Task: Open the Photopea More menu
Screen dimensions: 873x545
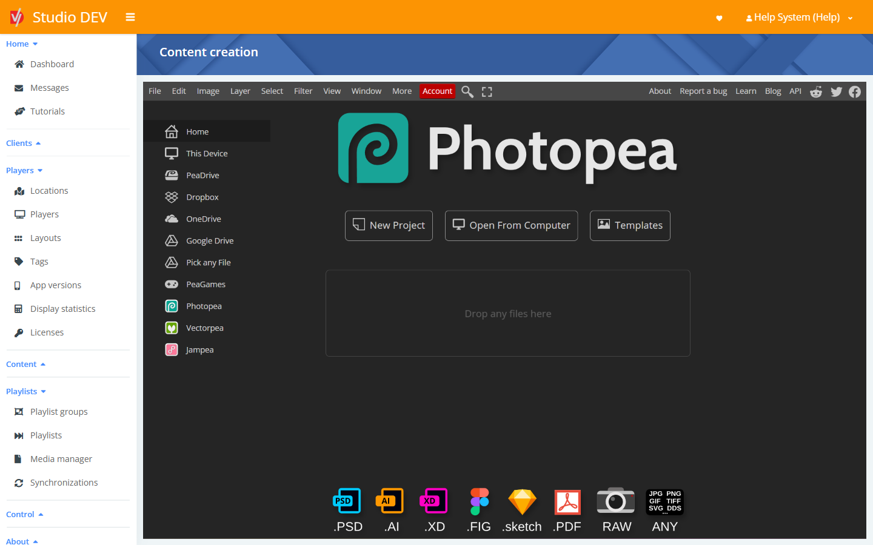Action: pyautogui.click(x=402, y=91)
